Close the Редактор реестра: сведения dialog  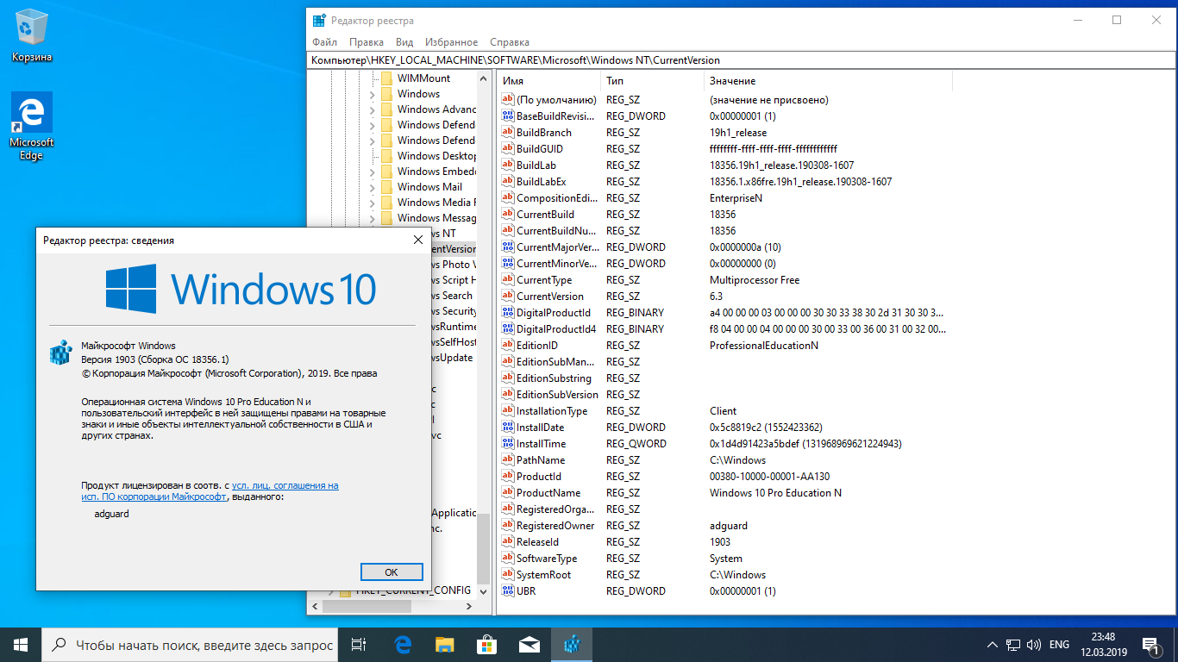418,240
